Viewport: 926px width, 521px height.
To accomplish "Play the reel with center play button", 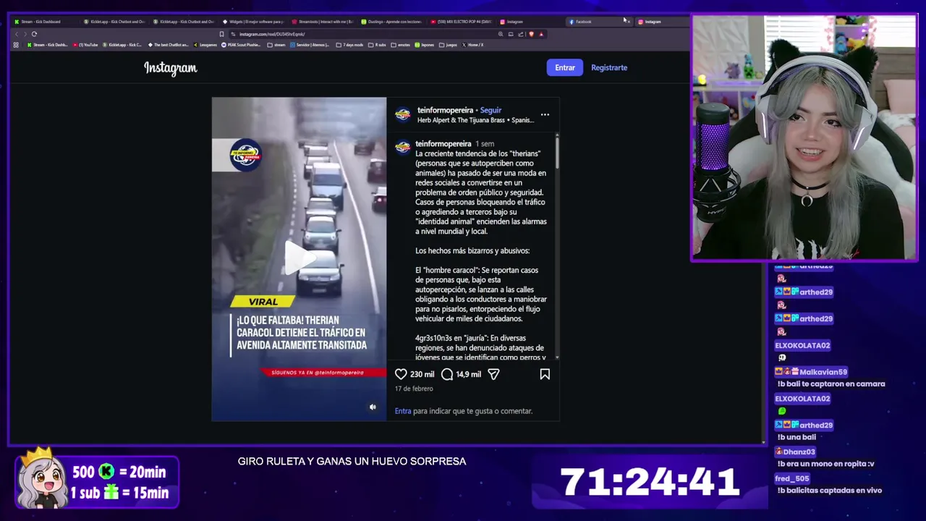I will tap(299, 258).
